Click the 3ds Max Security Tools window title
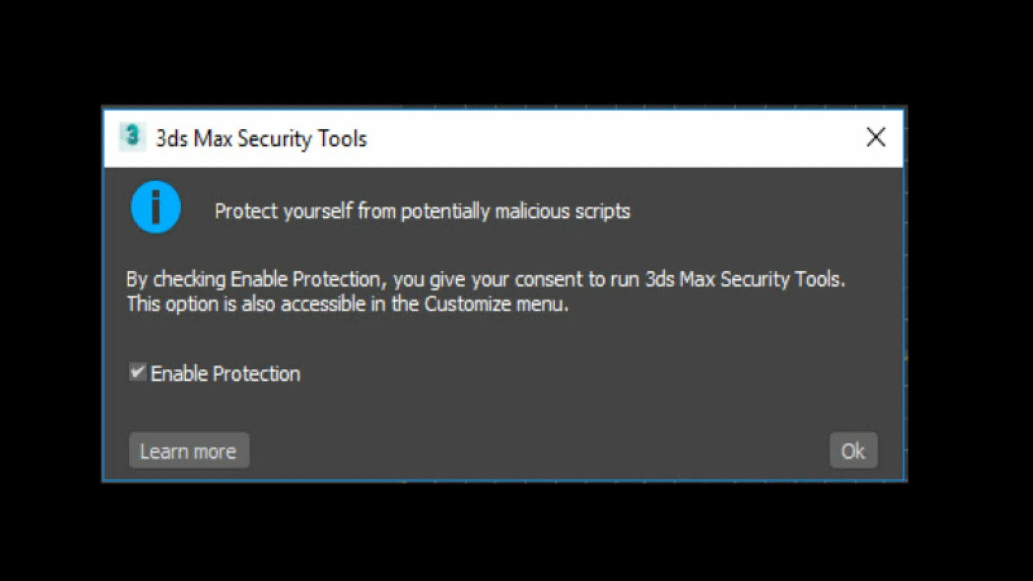The image size is (1033, 581). pyautogui.click(x=261, y=139)
